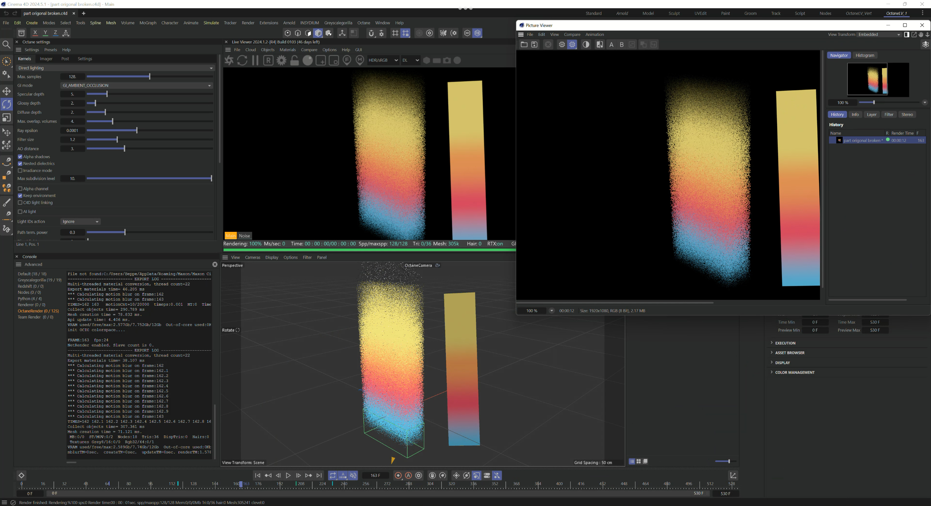Click the Max. samples slider
Image resolution: width=931 pixels, height=506 pixels.
pyautogui.click(x=149, y=77)
